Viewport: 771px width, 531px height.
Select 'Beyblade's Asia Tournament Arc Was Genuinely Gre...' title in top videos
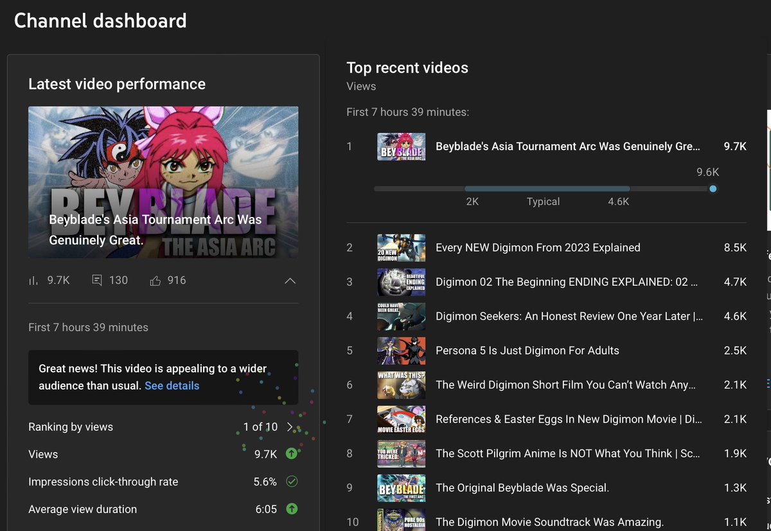pyautogui.click(x=568, y=146)
